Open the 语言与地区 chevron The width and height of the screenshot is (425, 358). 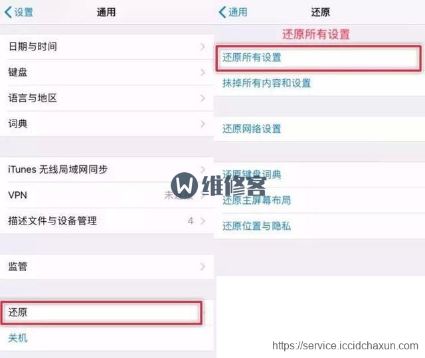click(x=203, y=98)
